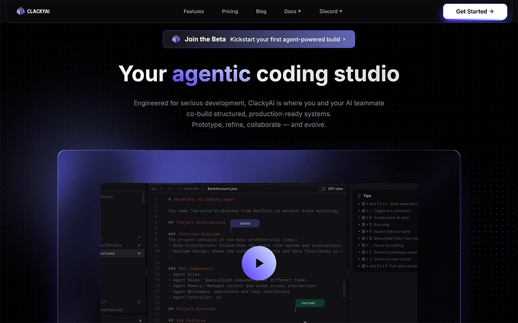Click the michael collaborator cursor tag
518x323 pixels.
pos(310,303)
